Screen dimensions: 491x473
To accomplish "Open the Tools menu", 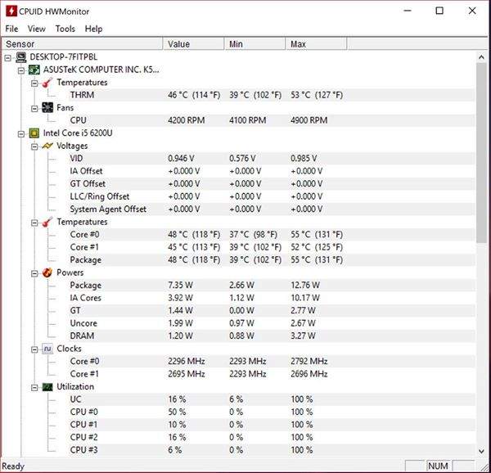I will pyautogui.click(x=65, y=29).
